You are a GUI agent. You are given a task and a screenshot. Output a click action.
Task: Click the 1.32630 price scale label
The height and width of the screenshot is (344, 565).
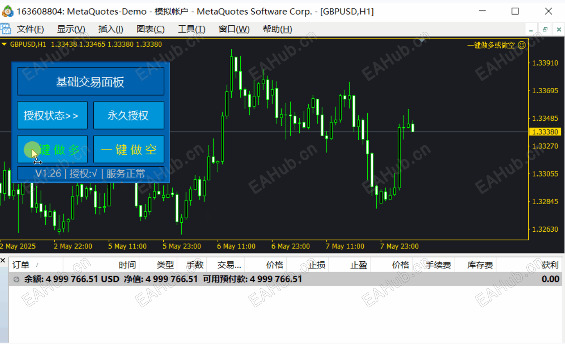click(546, 229)
